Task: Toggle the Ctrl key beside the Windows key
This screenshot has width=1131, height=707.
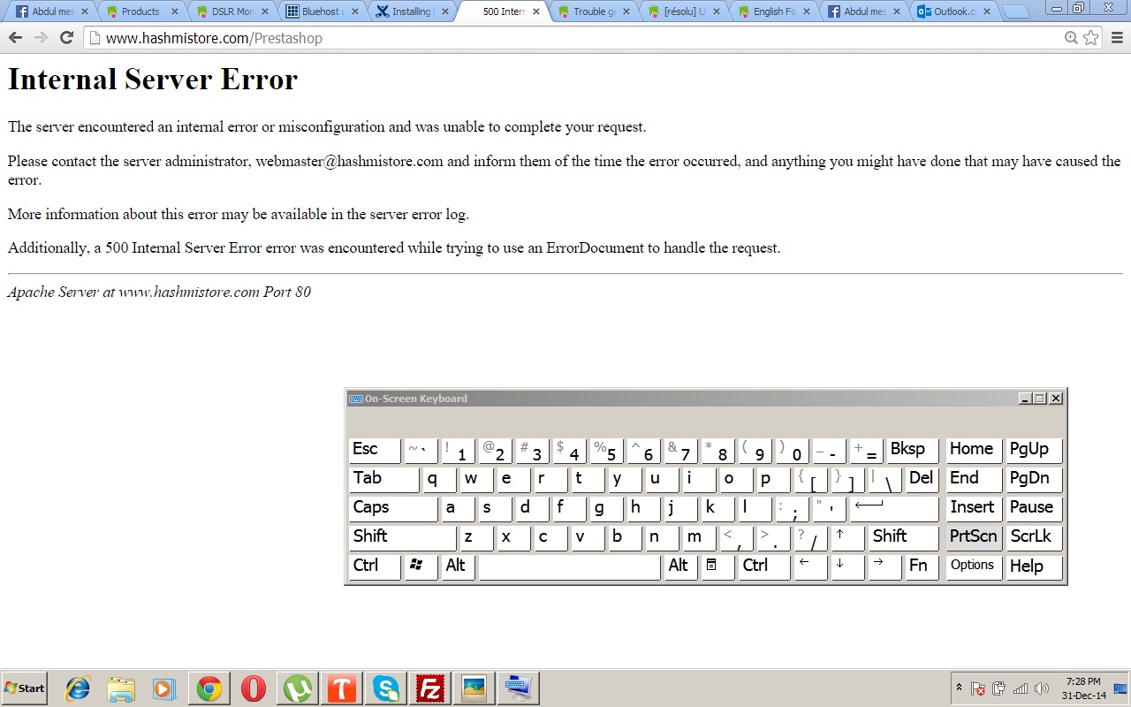Action: 375,566
